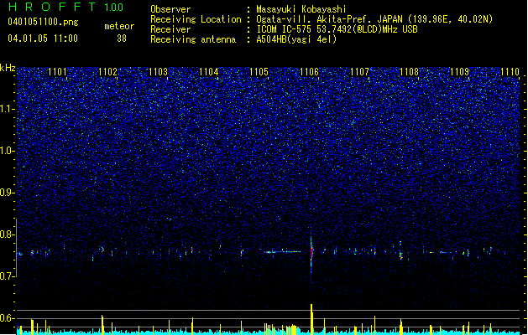Screen dimensions: 528x335
Task: Click the ICOM IC-575 receiver text
Action: [337, 29]
